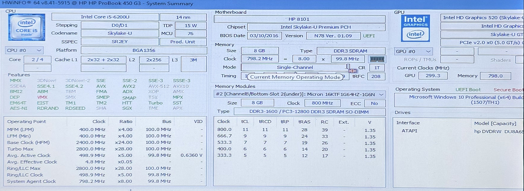Click the BIOS date 03/10/2016
Image resolution: width=524 pixels, height=191 pixels.
tap(264, 36)
